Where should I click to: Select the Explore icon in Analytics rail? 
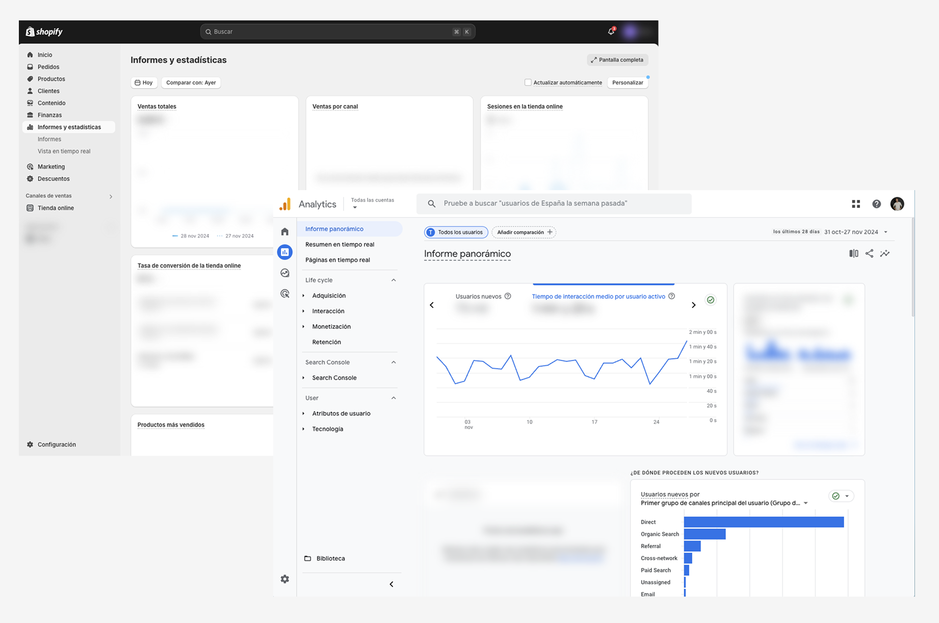[x=285, y=273]
